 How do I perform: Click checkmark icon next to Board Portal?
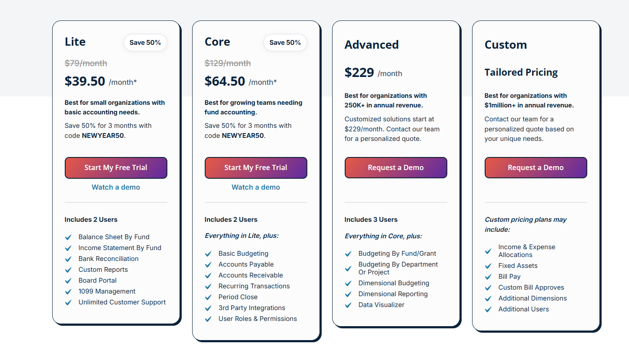68,281
